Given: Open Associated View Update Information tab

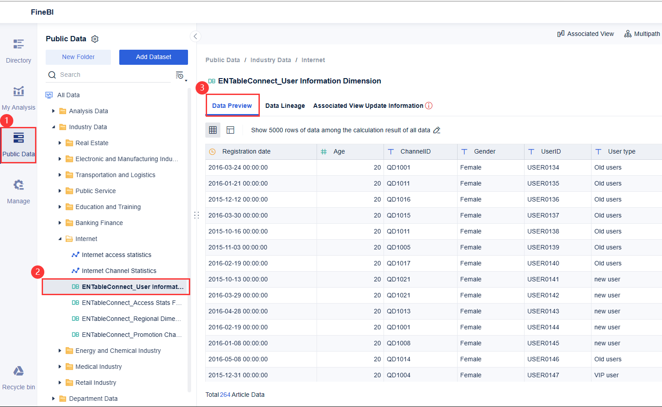Looking at the screenshot, I should click(368, 106).
